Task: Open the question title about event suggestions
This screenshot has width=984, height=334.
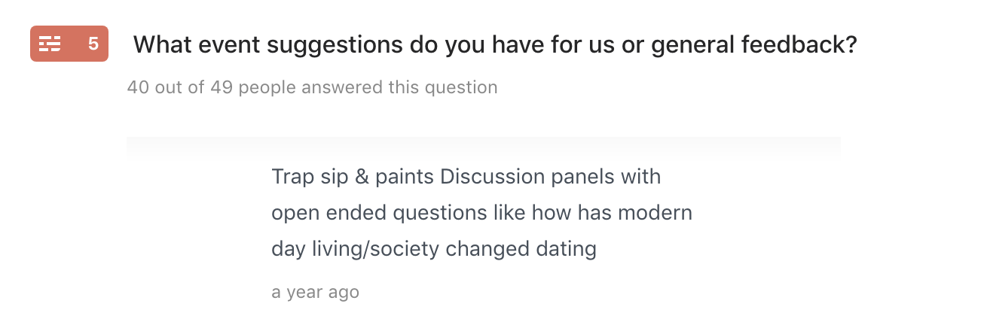Action: click(495, 45)
